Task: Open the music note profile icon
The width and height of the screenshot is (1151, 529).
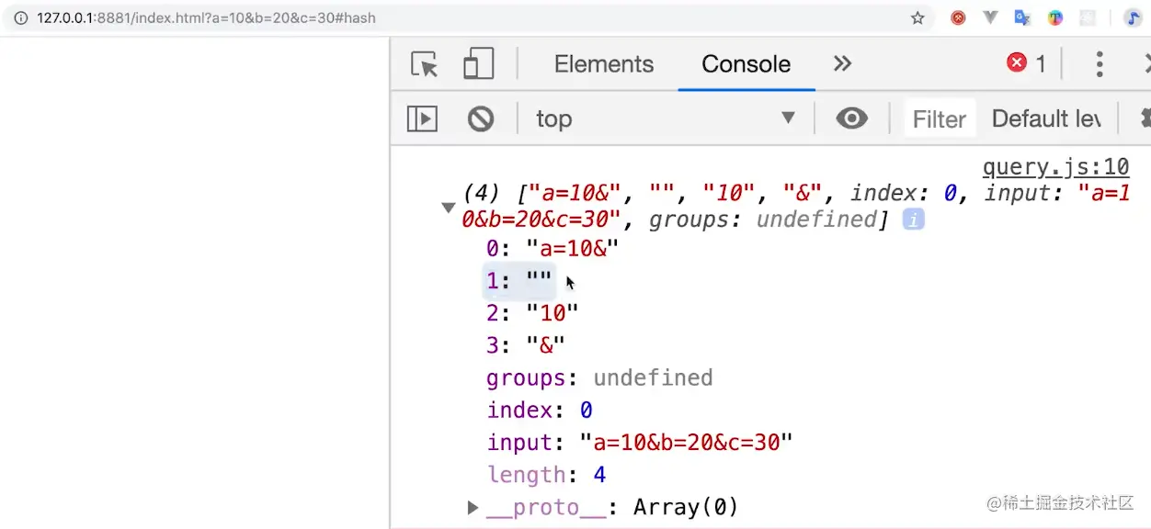Action: pyautogui.click(x=1133, y=17)
